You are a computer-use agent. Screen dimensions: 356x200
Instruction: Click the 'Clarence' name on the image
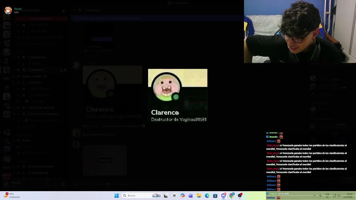(x=165, y=112)
